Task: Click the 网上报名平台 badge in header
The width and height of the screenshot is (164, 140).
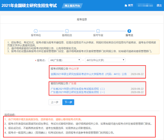Action: coord(72,6)
